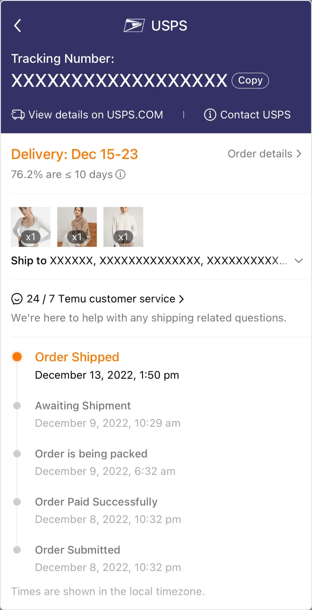
Task: Click the Order Shipped orange status dot
Action: (18, 357)
